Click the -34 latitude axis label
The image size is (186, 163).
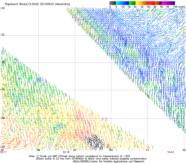tap(2, 62)
